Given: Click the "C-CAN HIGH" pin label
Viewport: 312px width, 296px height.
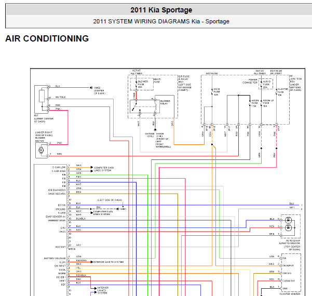Looking at the screenshot, I should click(59, 171).
